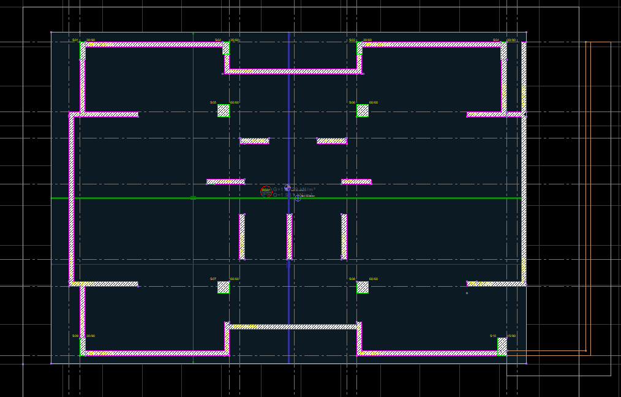Select the square column labeled S07

pos(224,287)
